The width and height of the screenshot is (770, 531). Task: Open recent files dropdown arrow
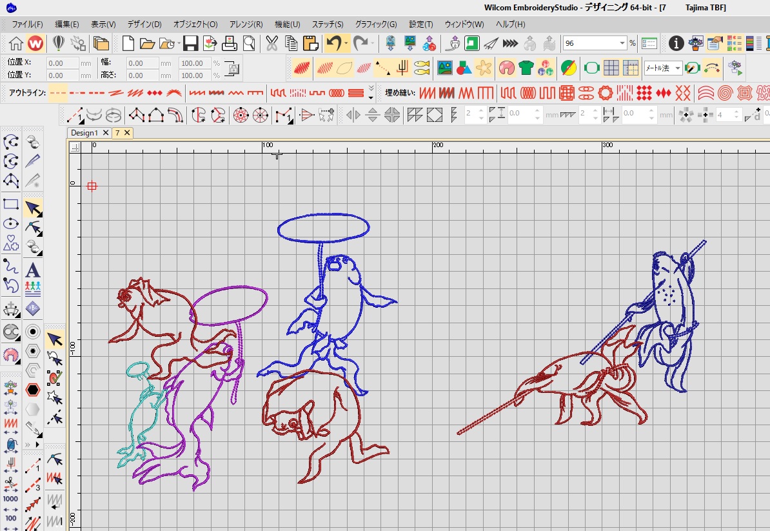tap(179, 44)
